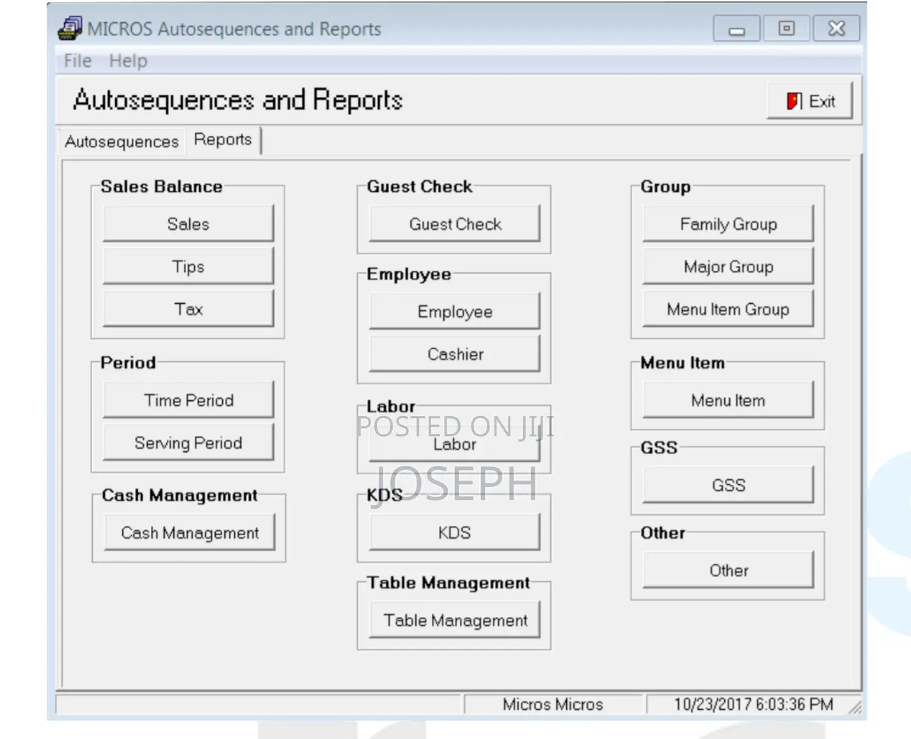Click the 'Micros Micros' status bar text
Image resolution: width=911 pixels, height=739 pixels.
tap(553, 704)
